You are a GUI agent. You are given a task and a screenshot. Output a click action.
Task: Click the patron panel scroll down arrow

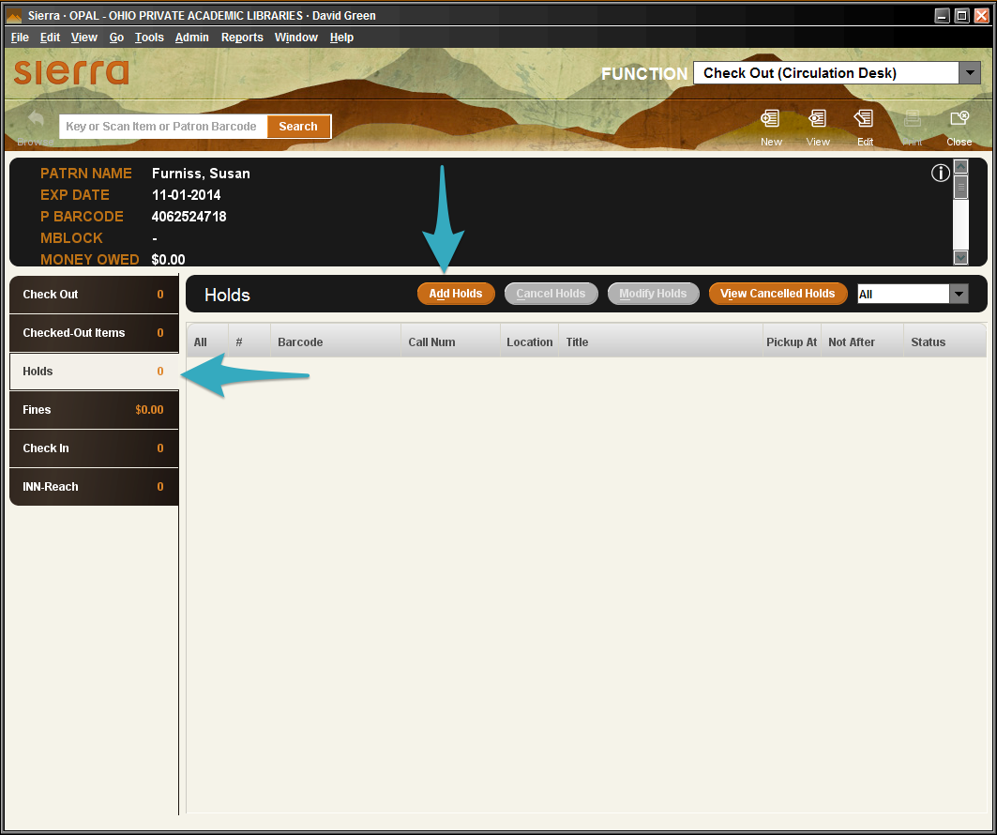pyautogui.click(x=960, y=257)
